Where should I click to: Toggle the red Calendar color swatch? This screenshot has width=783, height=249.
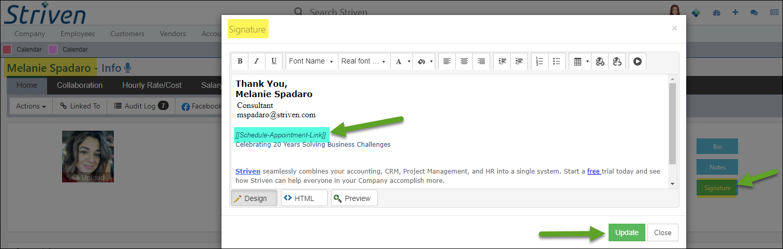7,50
